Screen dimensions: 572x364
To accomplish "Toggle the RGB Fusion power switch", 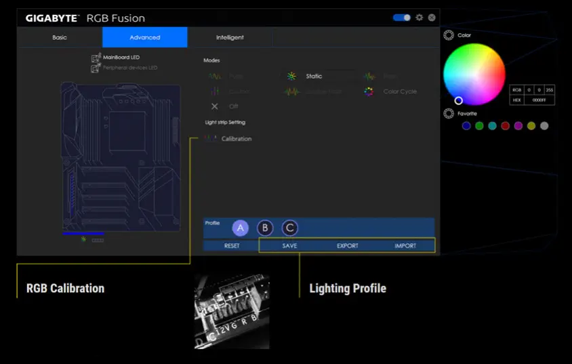I will coord(402,18).
